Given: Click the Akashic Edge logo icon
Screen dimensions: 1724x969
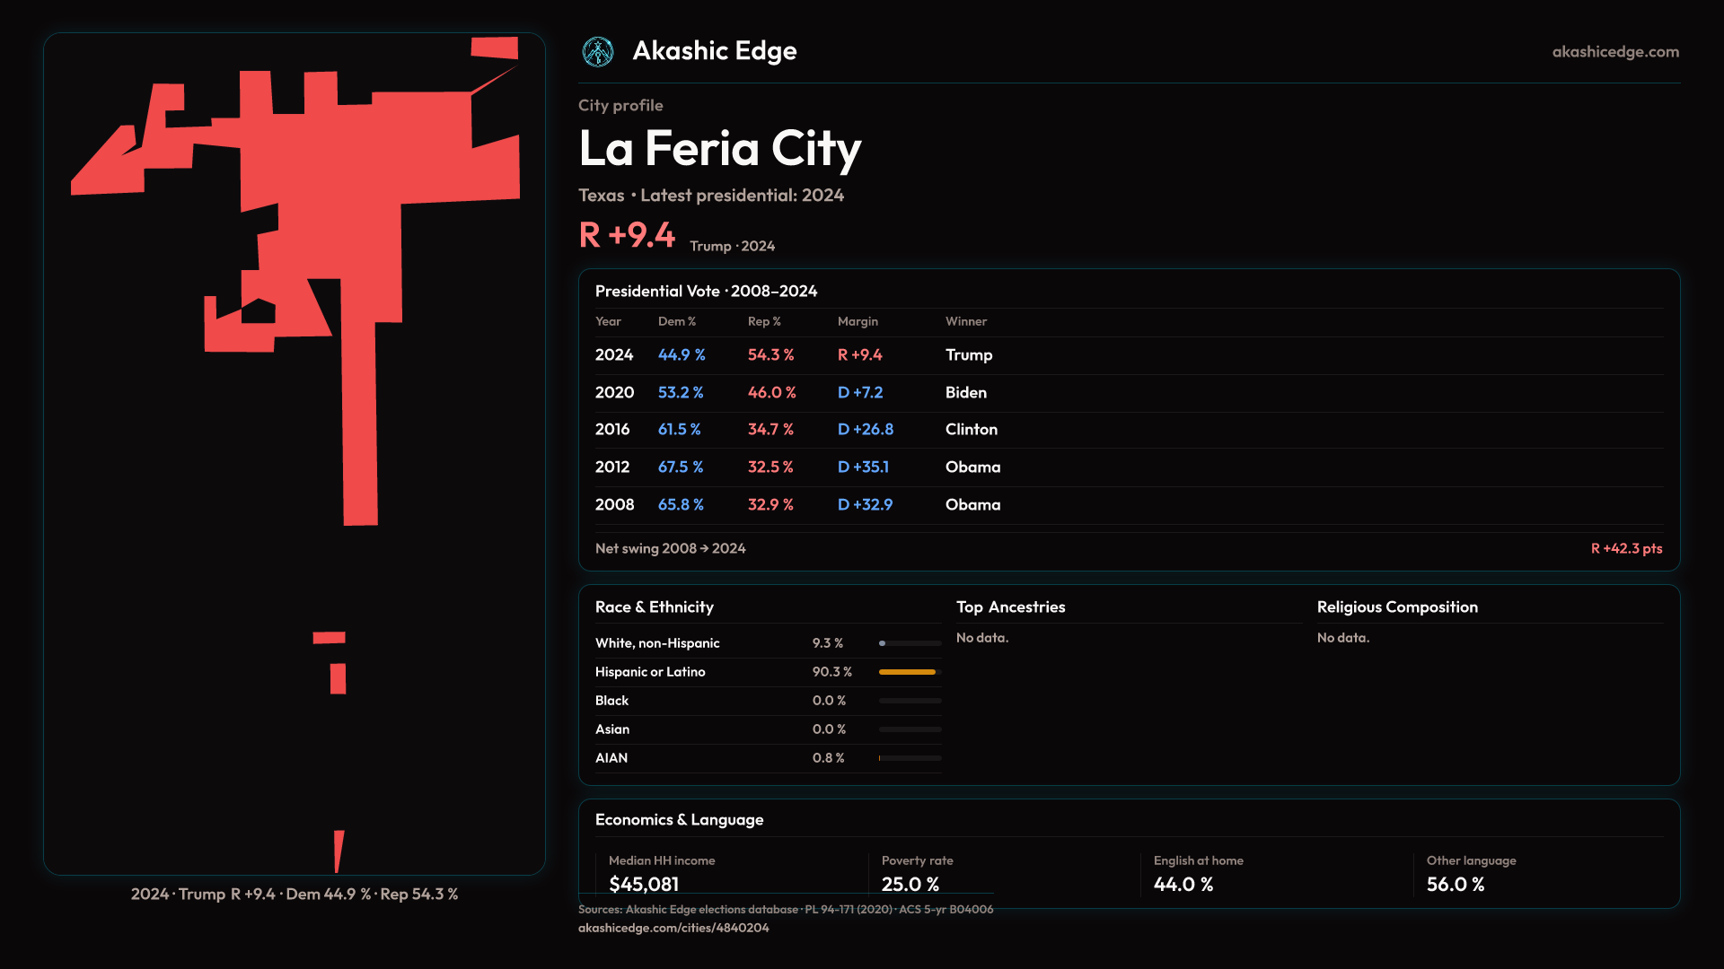Looking at the screenshot, I should tap(598, 52).
